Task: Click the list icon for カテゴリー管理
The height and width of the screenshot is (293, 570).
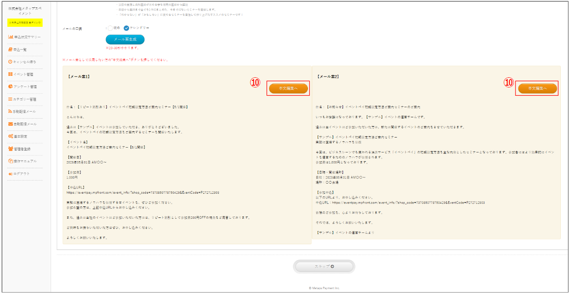Action: point(11,99)
